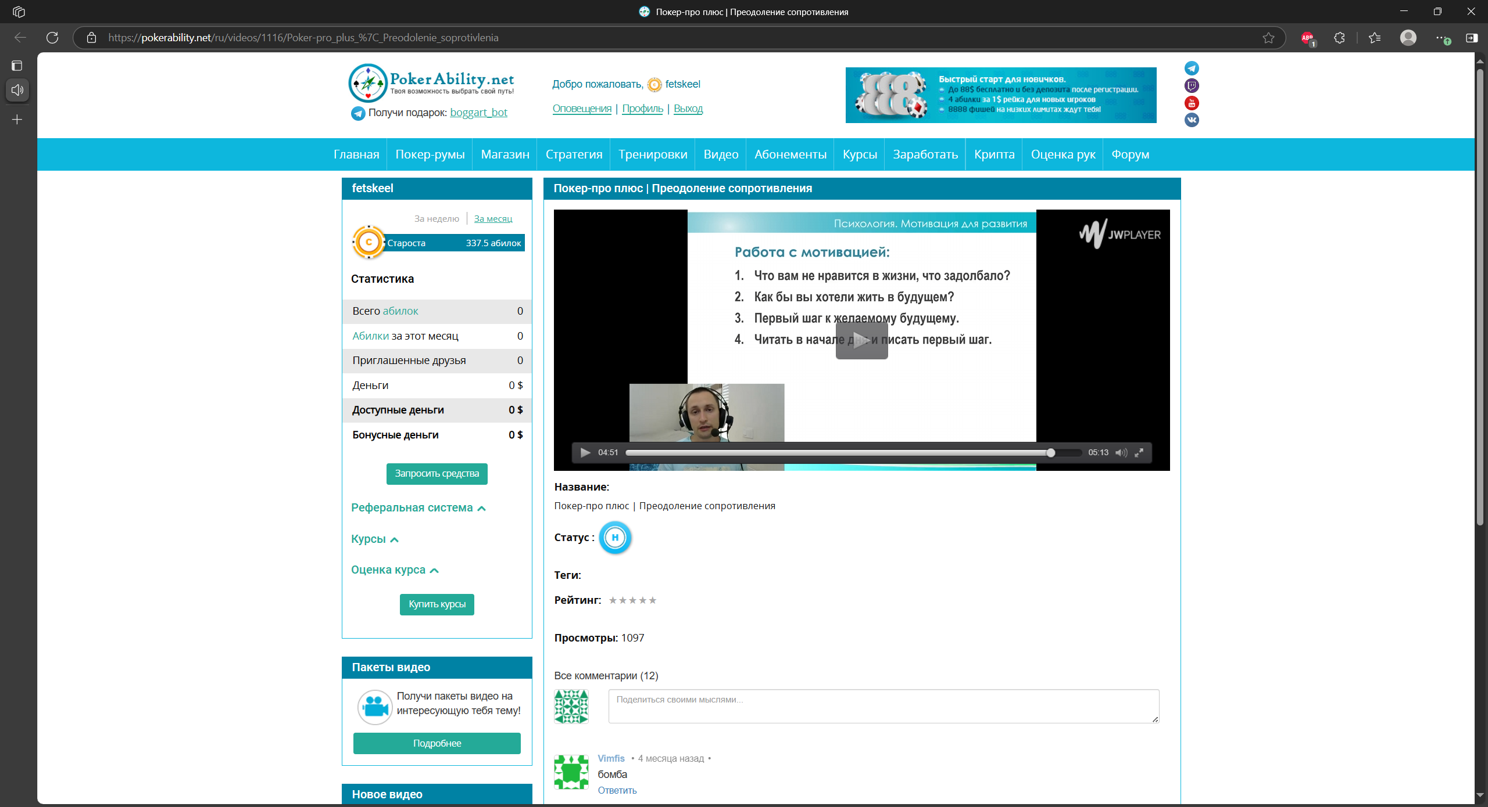
Task: Open browser profile avatar
Action: pos(1408,38)
